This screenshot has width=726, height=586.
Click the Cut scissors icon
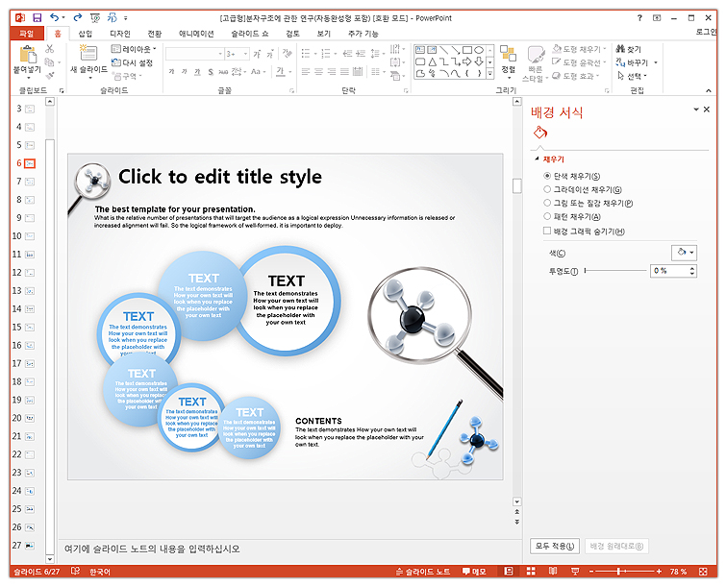point(50,49)
